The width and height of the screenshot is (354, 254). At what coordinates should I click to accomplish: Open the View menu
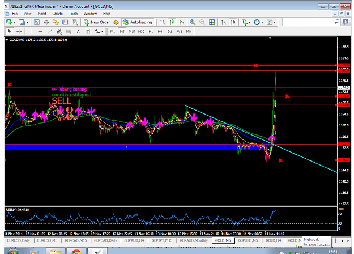28,14
